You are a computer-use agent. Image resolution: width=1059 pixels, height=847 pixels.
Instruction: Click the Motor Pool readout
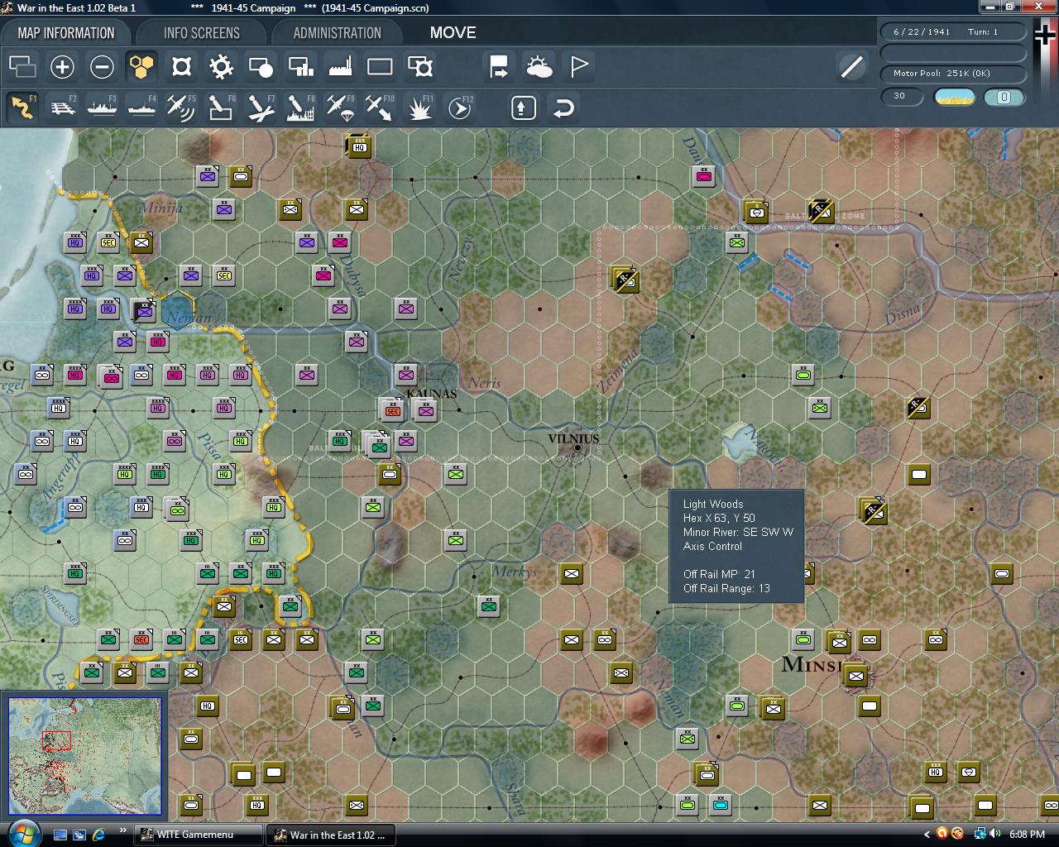tap(953, 73)
